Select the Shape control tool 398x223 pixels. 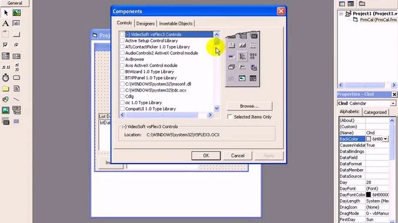coord(6,99)
